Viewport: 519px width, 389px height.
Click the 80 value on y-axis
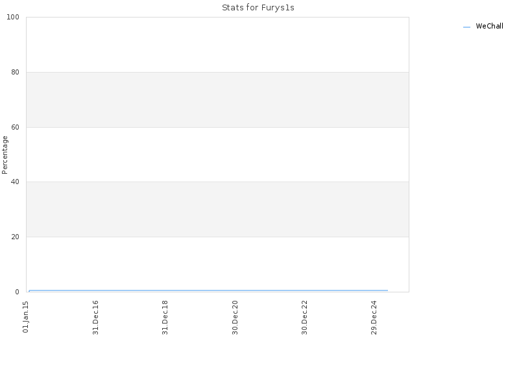[15, 72]
